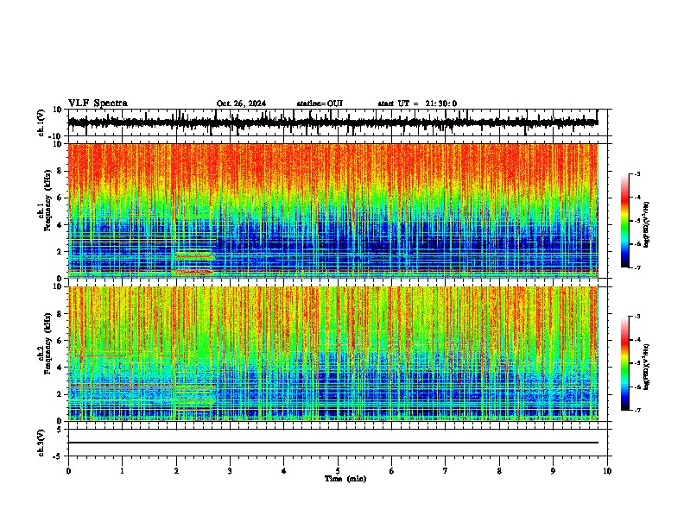Click the ch.1 color bar log(PSD) units label
This screenshot has width=684, height=528.
647,224
